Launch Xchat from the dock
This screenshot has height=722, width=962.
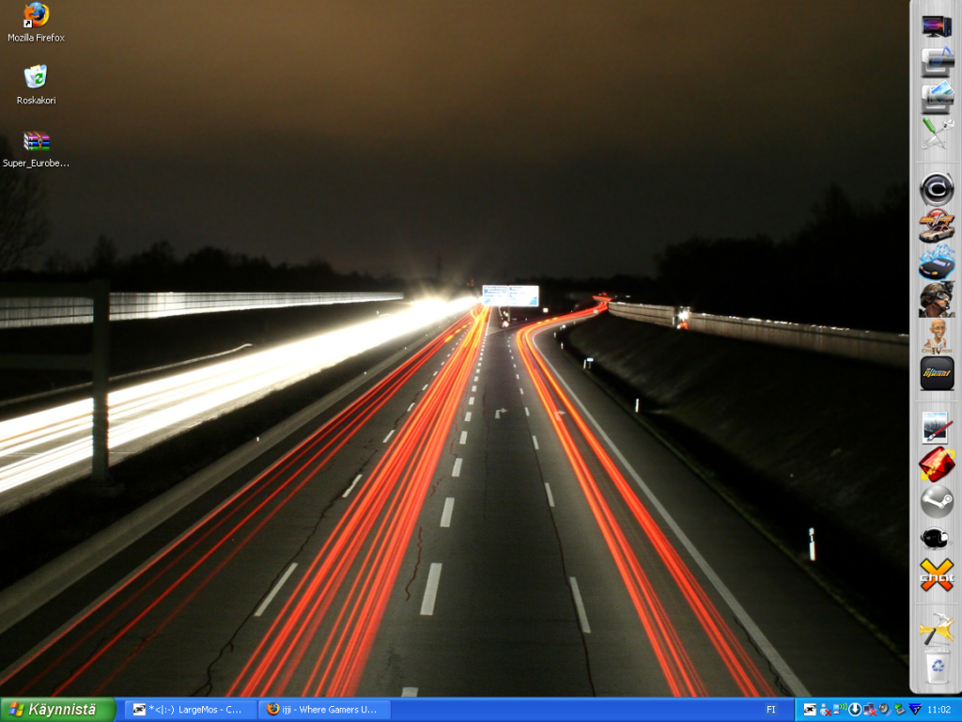pos(937,574)
